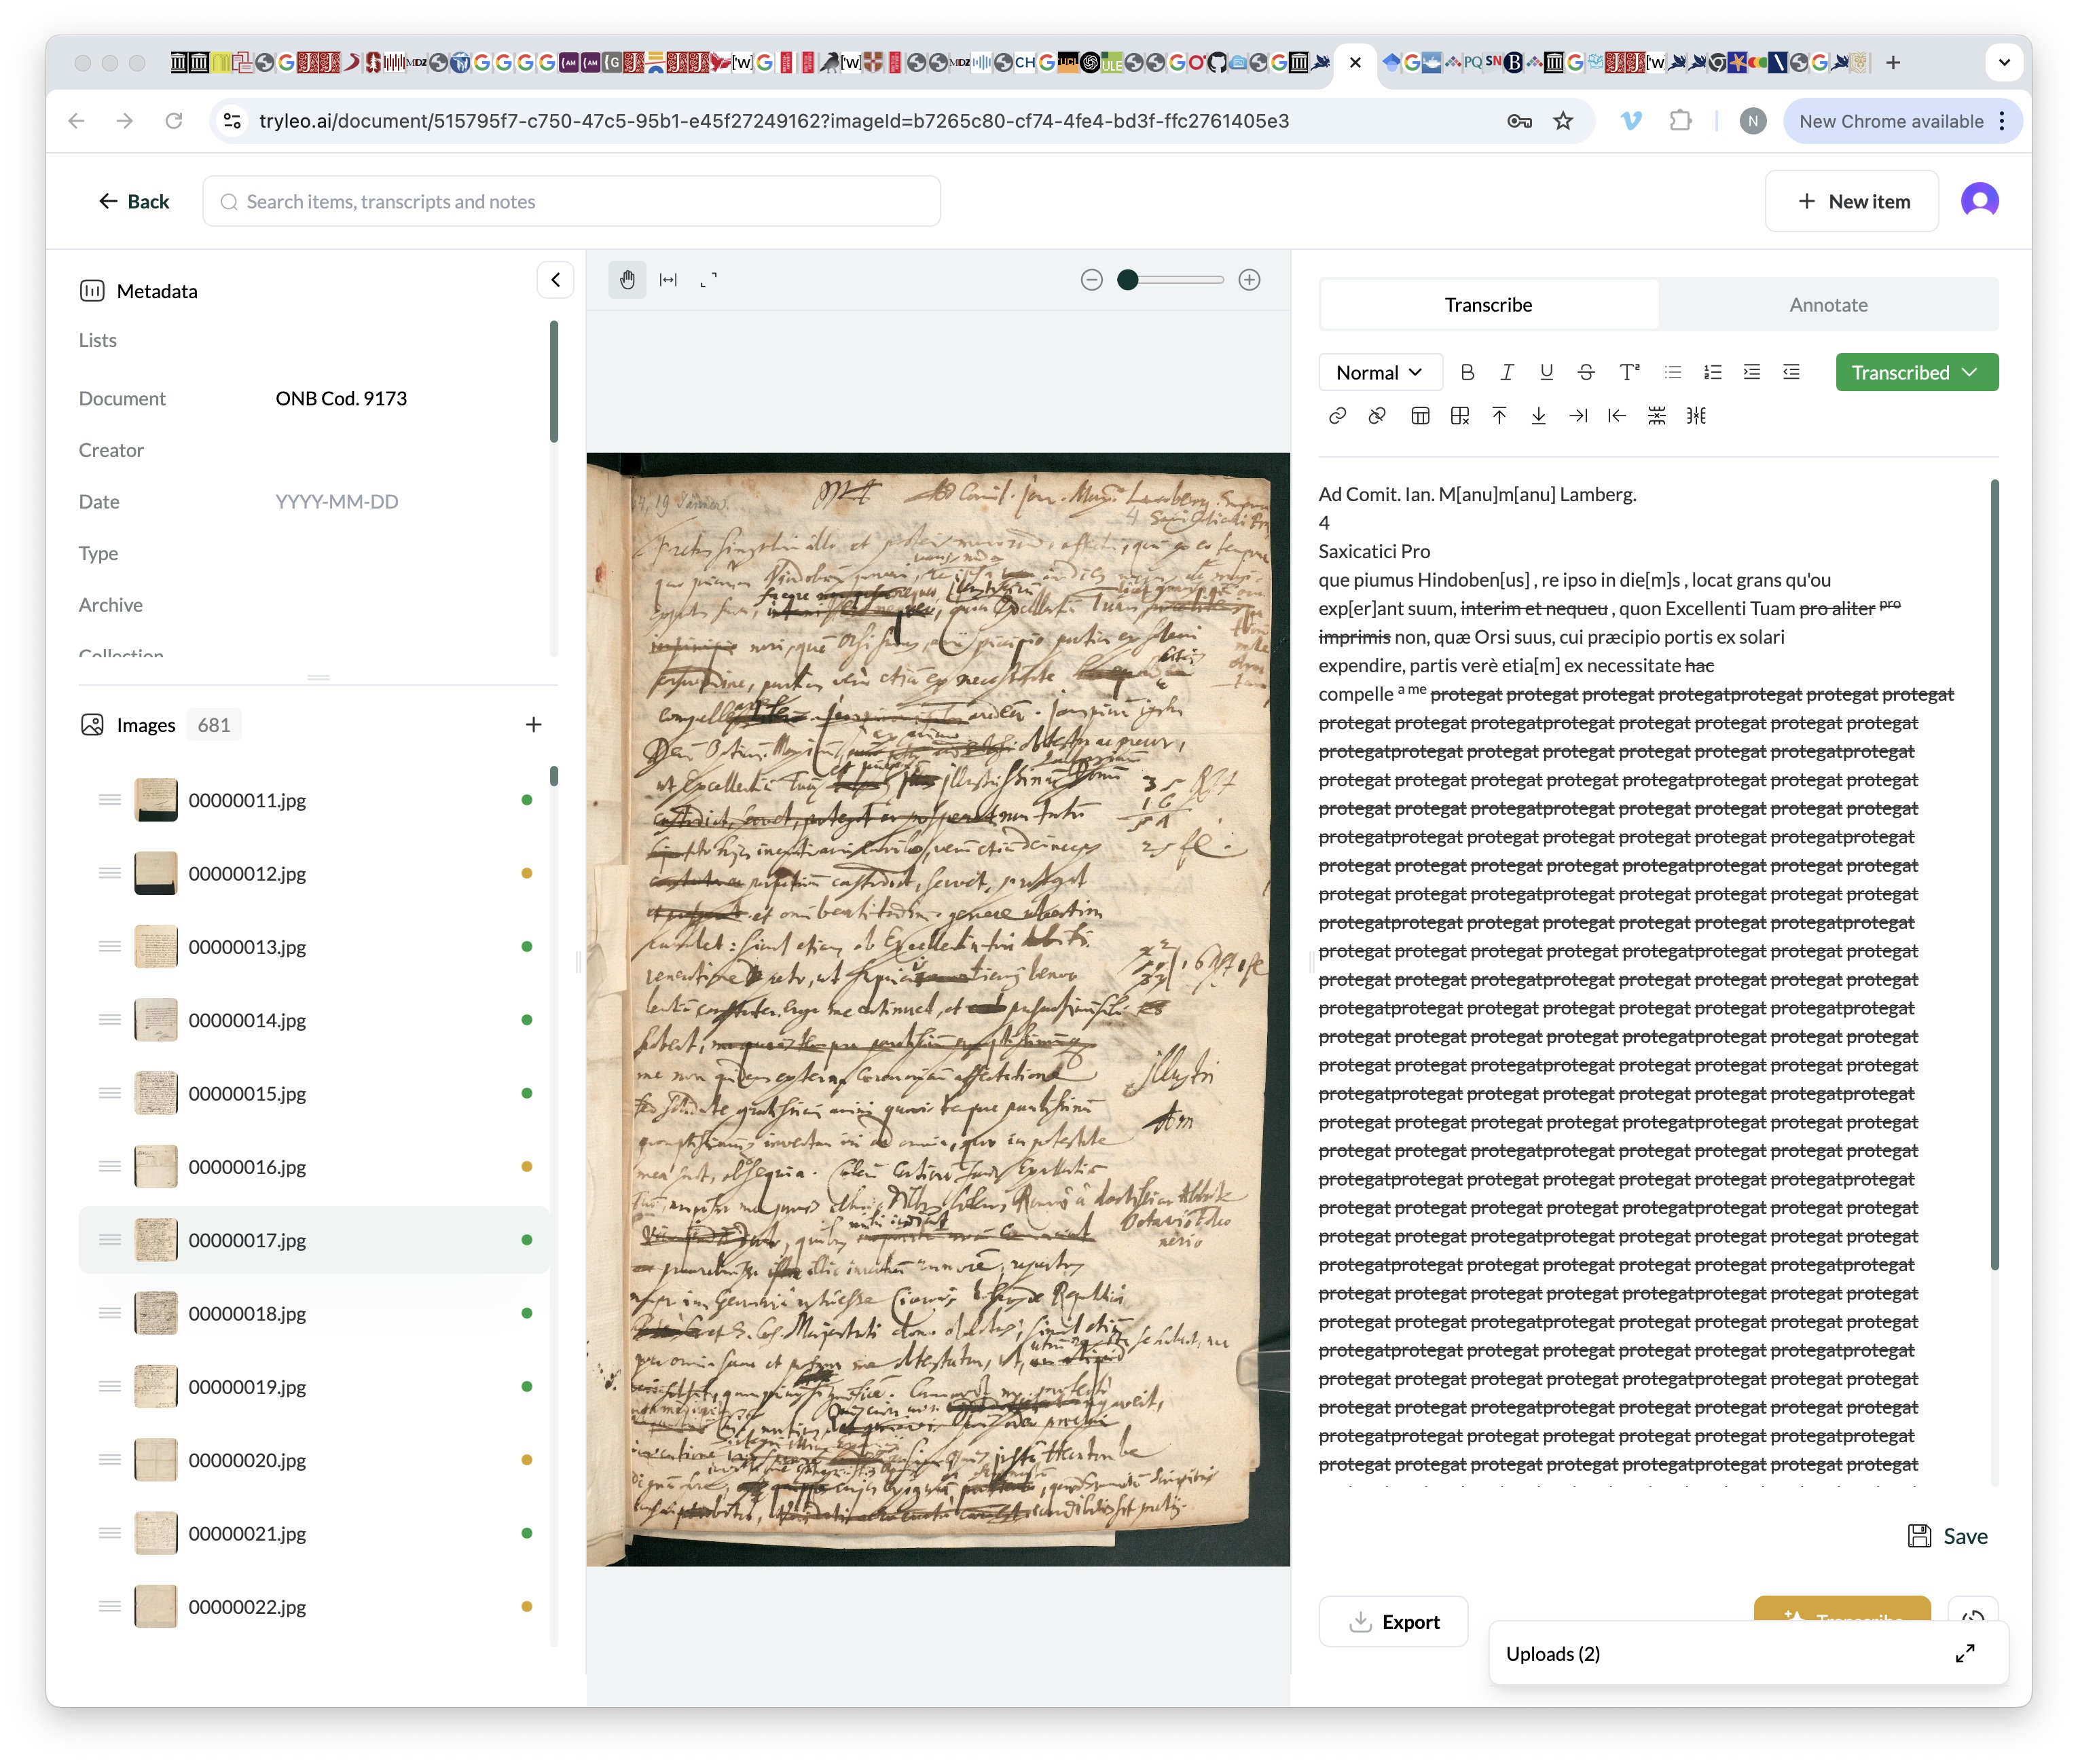The width and height of the screenshot is (2078, 1764).
Task: Insert a table in the transcript
Action: coord(1419,416)
